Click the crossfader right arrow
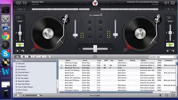Image resolution: width=178 pixels, height=100 pixels. 111,49
